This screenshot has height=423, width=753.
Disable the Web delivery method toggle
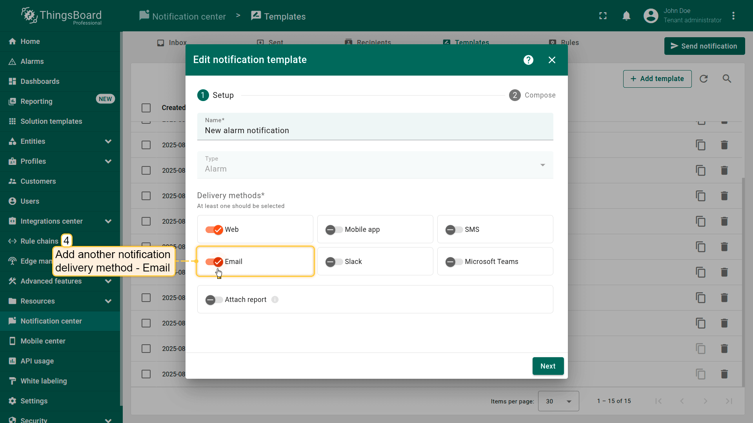point(214,230)
